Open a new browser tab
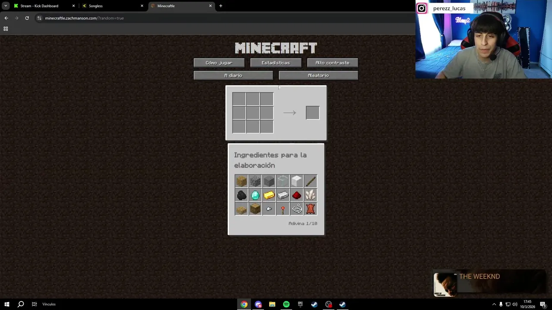 tap(221, 6)
